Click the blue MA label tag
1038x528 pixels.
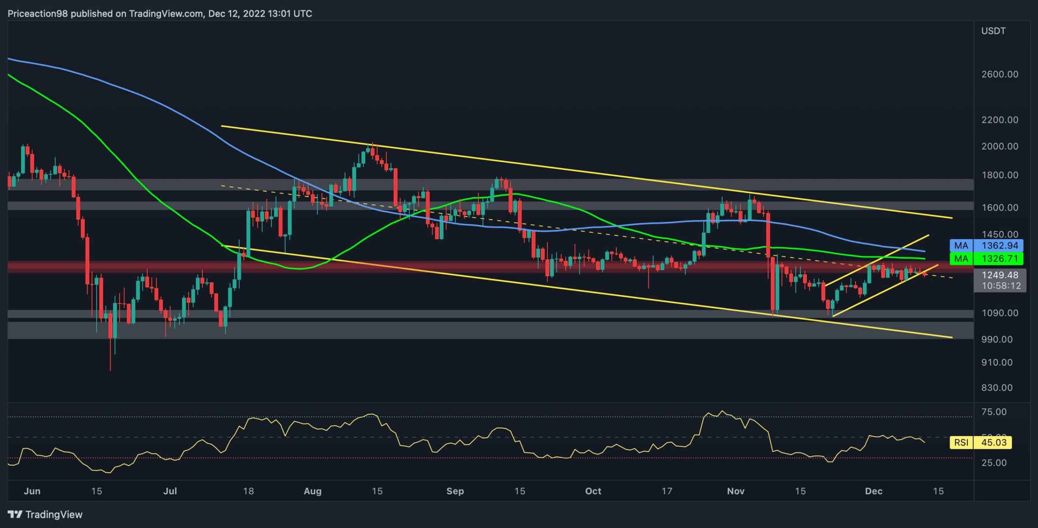[x=961, y=246]
